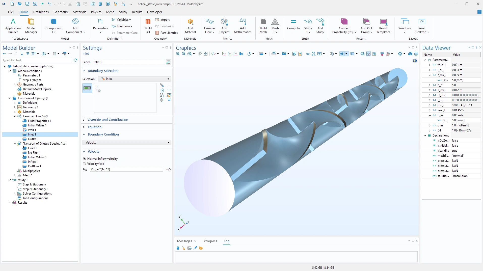
Task: Expand the Override and Contribution section
Action: point(108,120)
